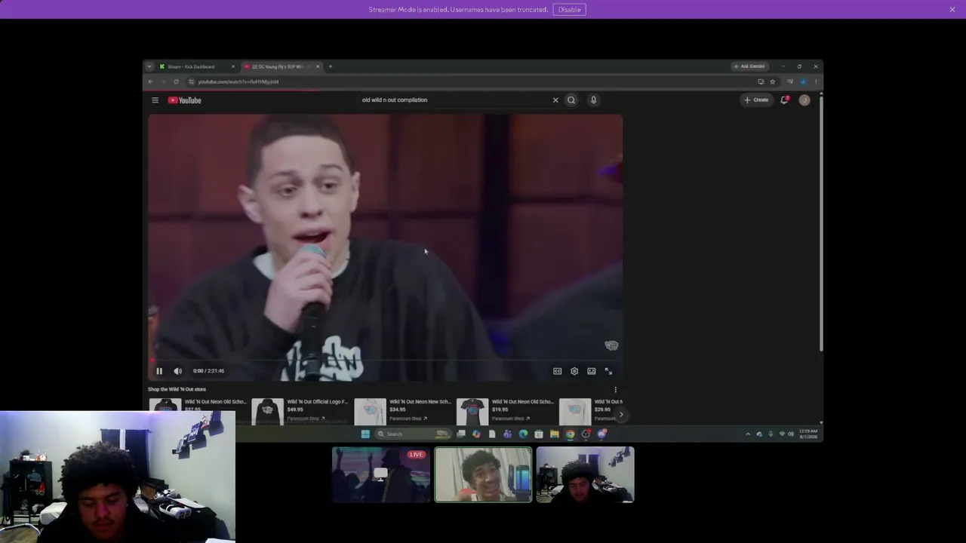Click the $29.95 product thumbnail

[574, 412]
